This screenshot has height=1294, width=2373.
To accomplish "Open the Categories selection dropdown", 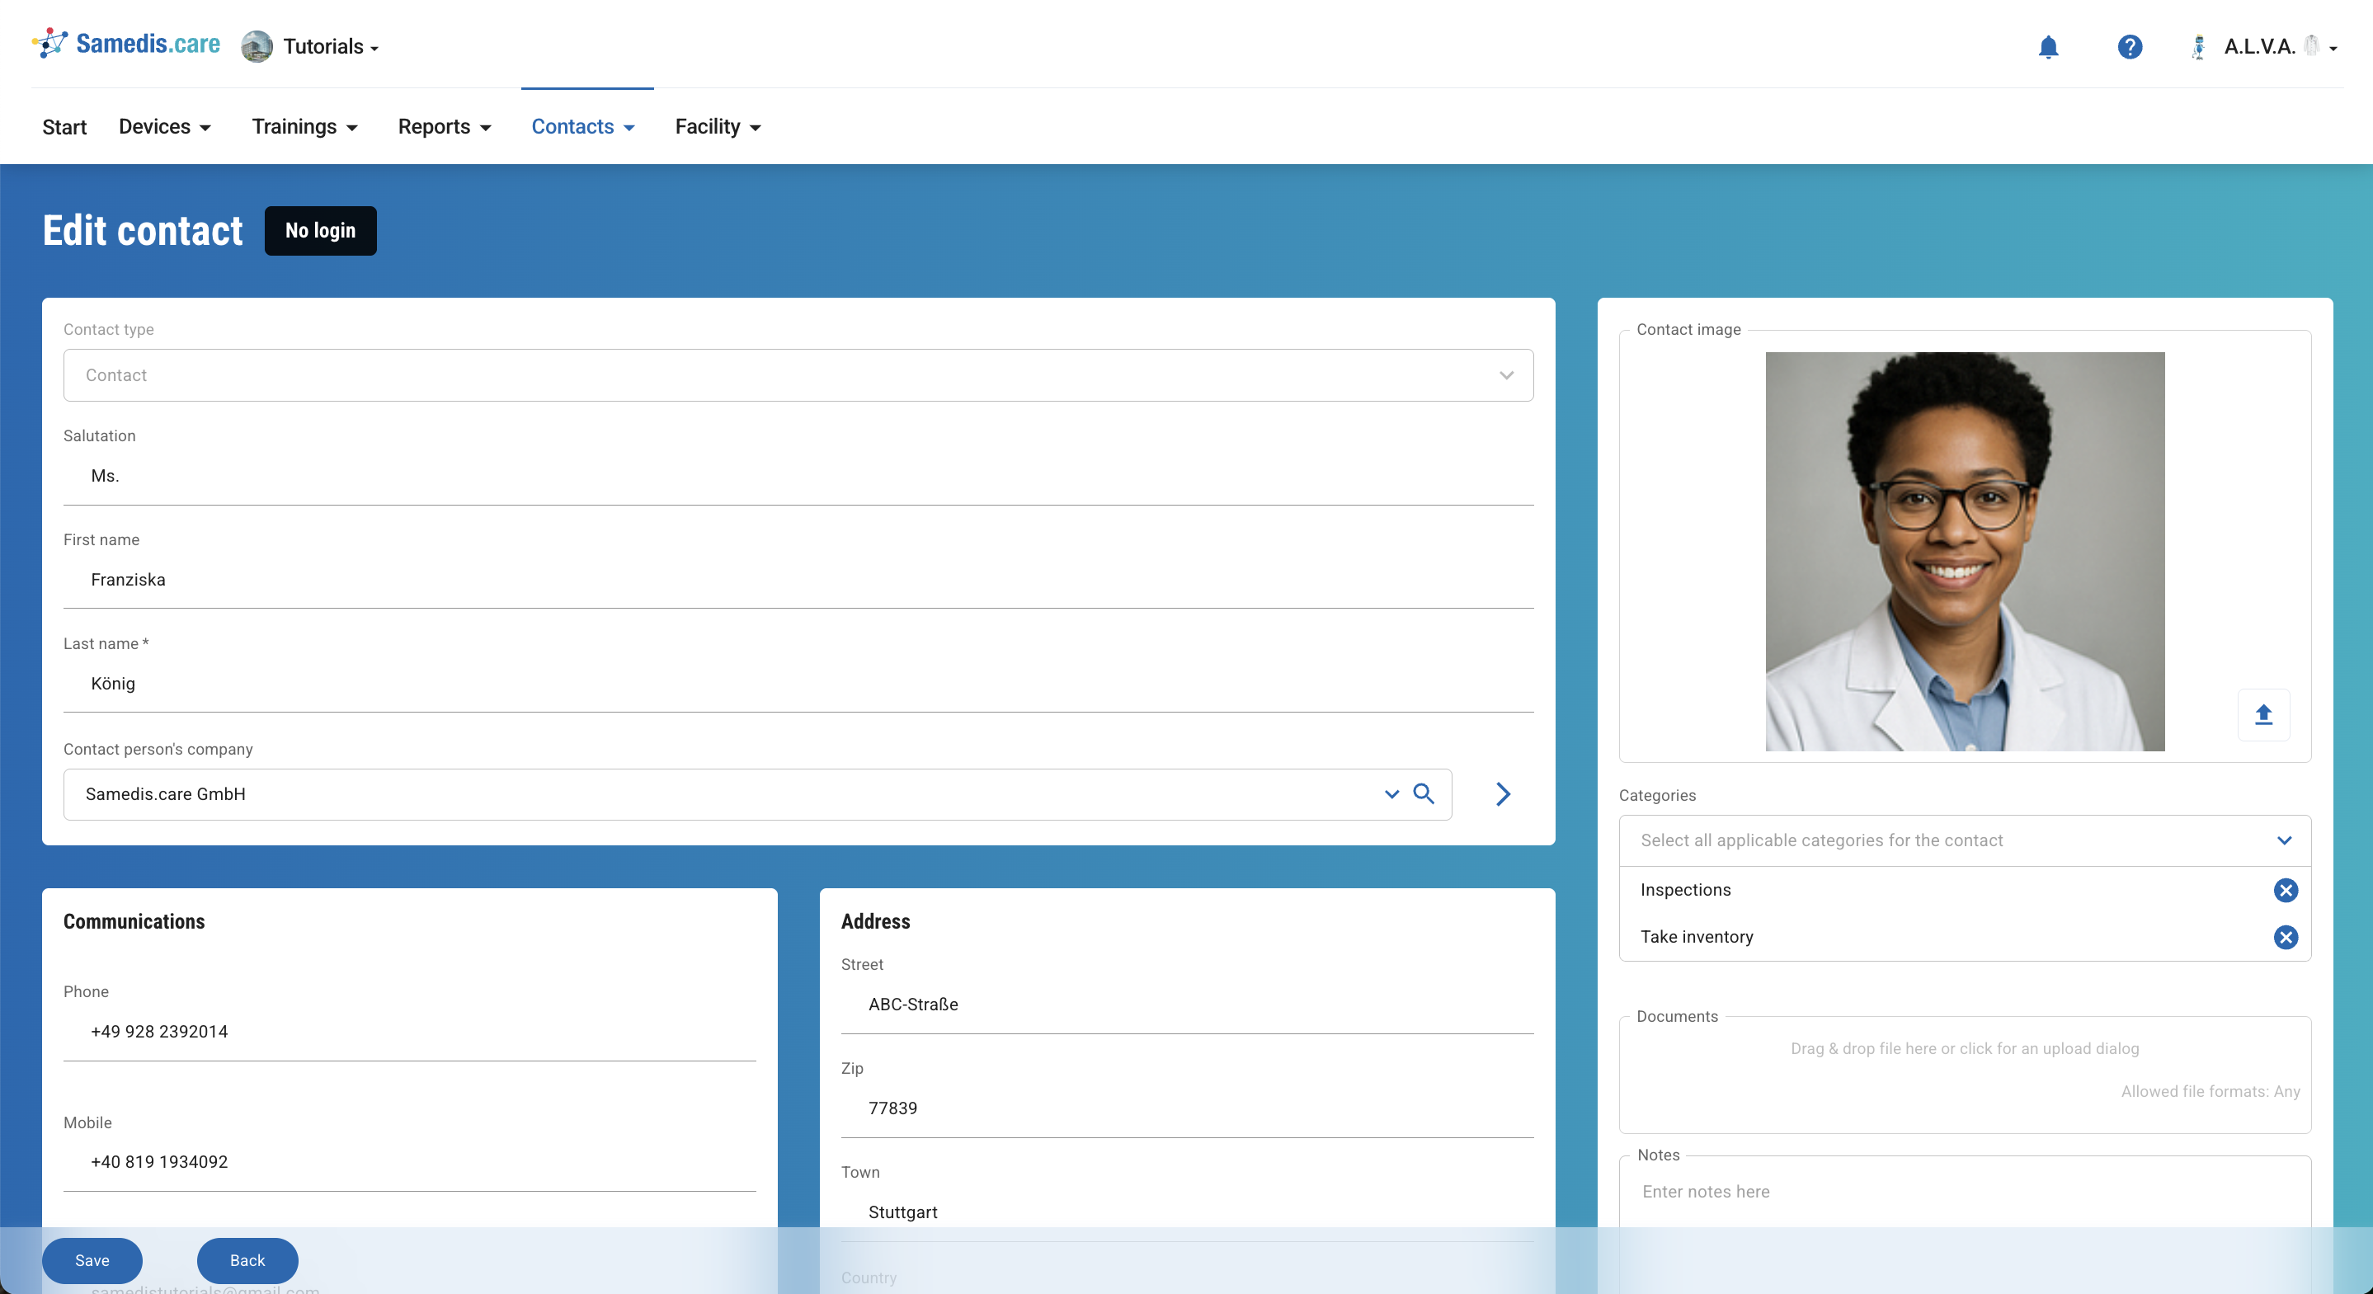I will pos(2283,840).
